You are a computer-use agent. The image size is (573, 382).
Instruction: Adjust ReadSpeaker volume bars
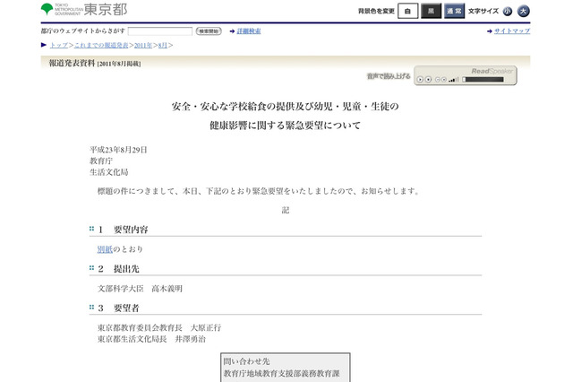(454, 80)
